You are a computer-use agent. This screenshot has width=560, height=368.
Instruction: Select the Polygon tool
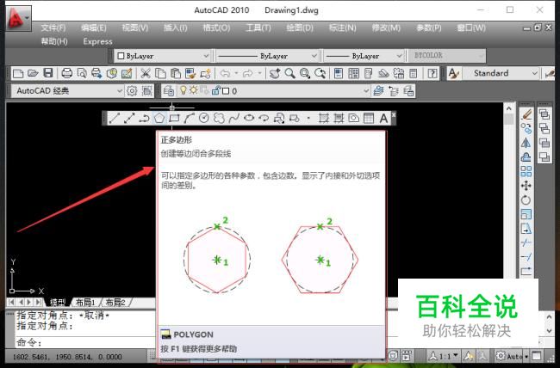click(159, 118)
